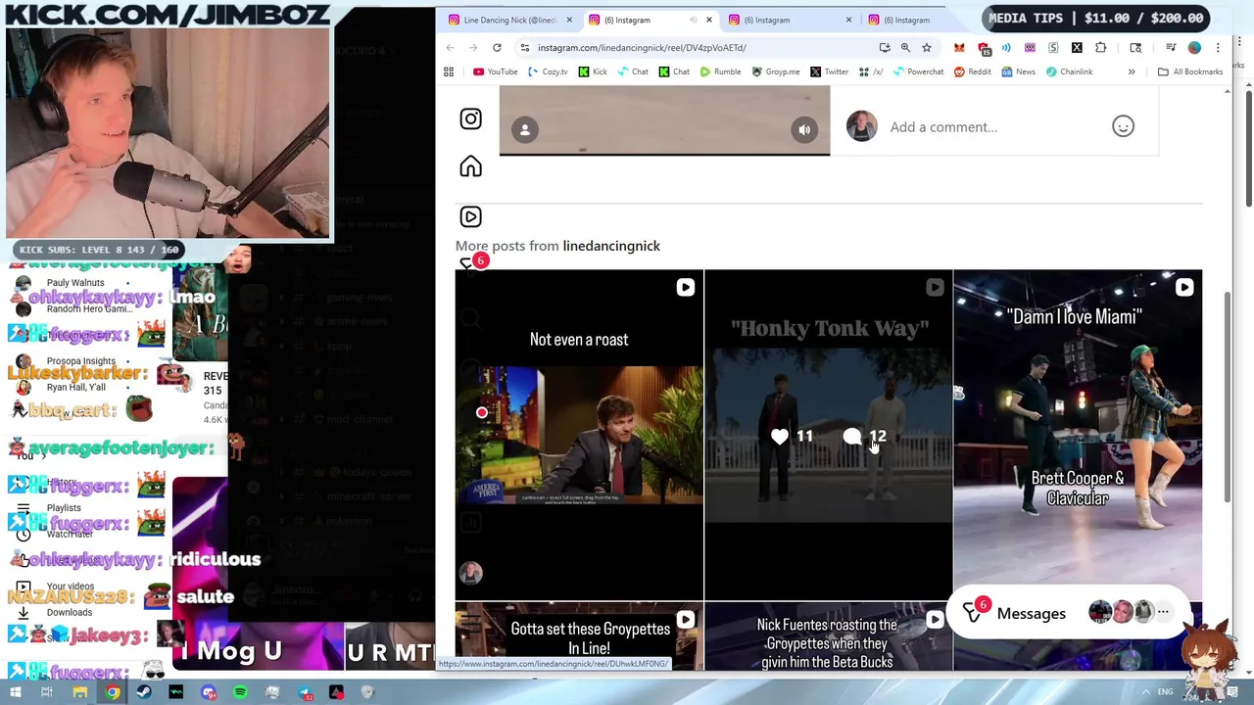Image resolution: width=1254 pixels, height=705 pixels.
Task: Open Discord from the taskbar
Action: click(209, 692)
